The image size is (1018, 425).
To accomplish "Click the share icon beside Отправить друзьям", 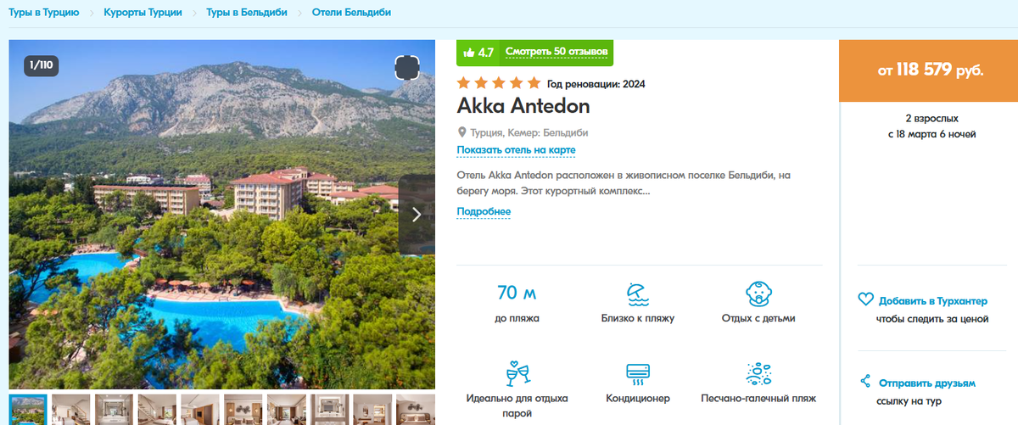I will point(865,381).
